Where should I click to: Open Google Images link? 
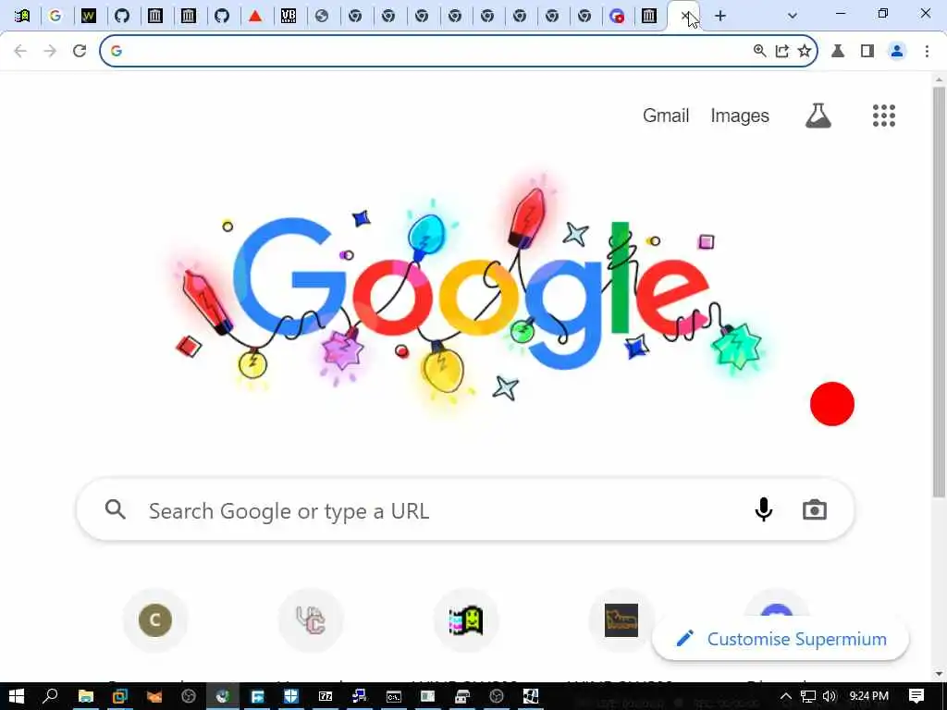pyautogui.click(x=740, y=116)
